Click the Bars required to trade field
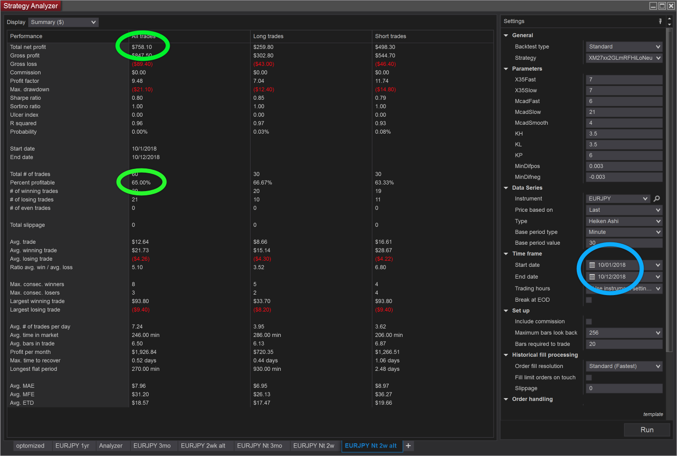The height and width of the screenshot is (456, 677). pos(624,344)
